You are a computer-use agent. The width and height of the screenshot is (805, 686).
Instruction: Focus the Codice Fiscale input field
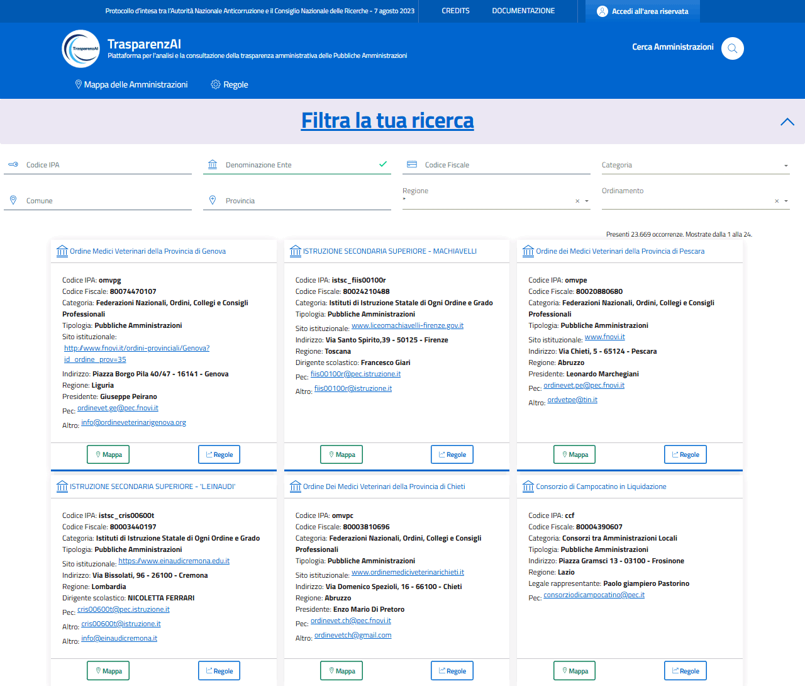(x=496, y=165)
